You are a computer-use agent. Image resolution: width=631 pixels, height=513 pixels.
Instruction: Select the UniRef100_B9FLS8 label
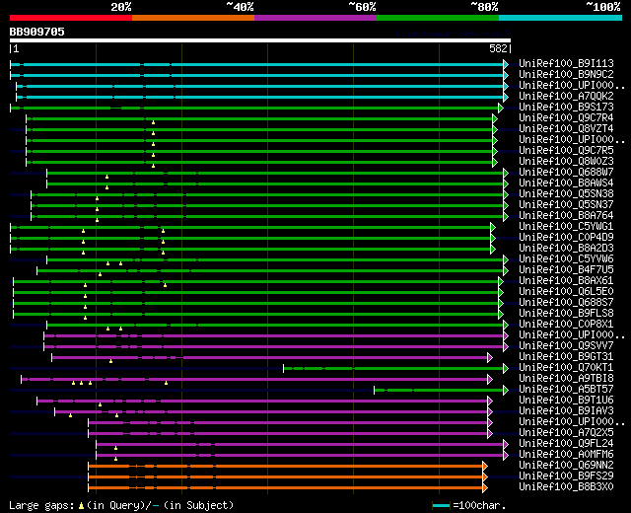pos(566,314)
